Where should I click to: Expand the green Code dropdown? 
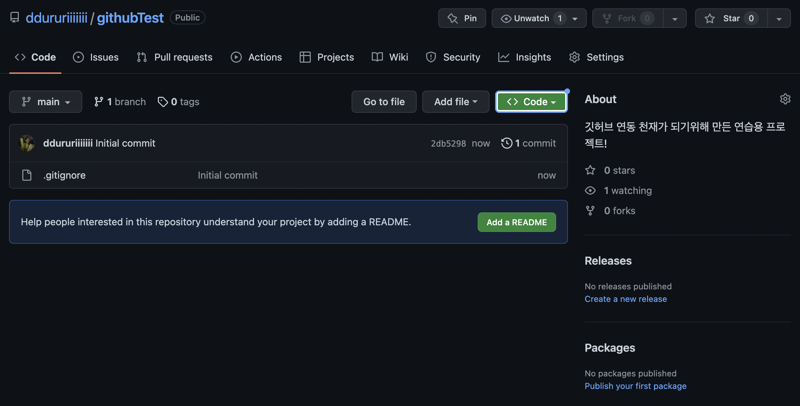[x=531, y=102]
